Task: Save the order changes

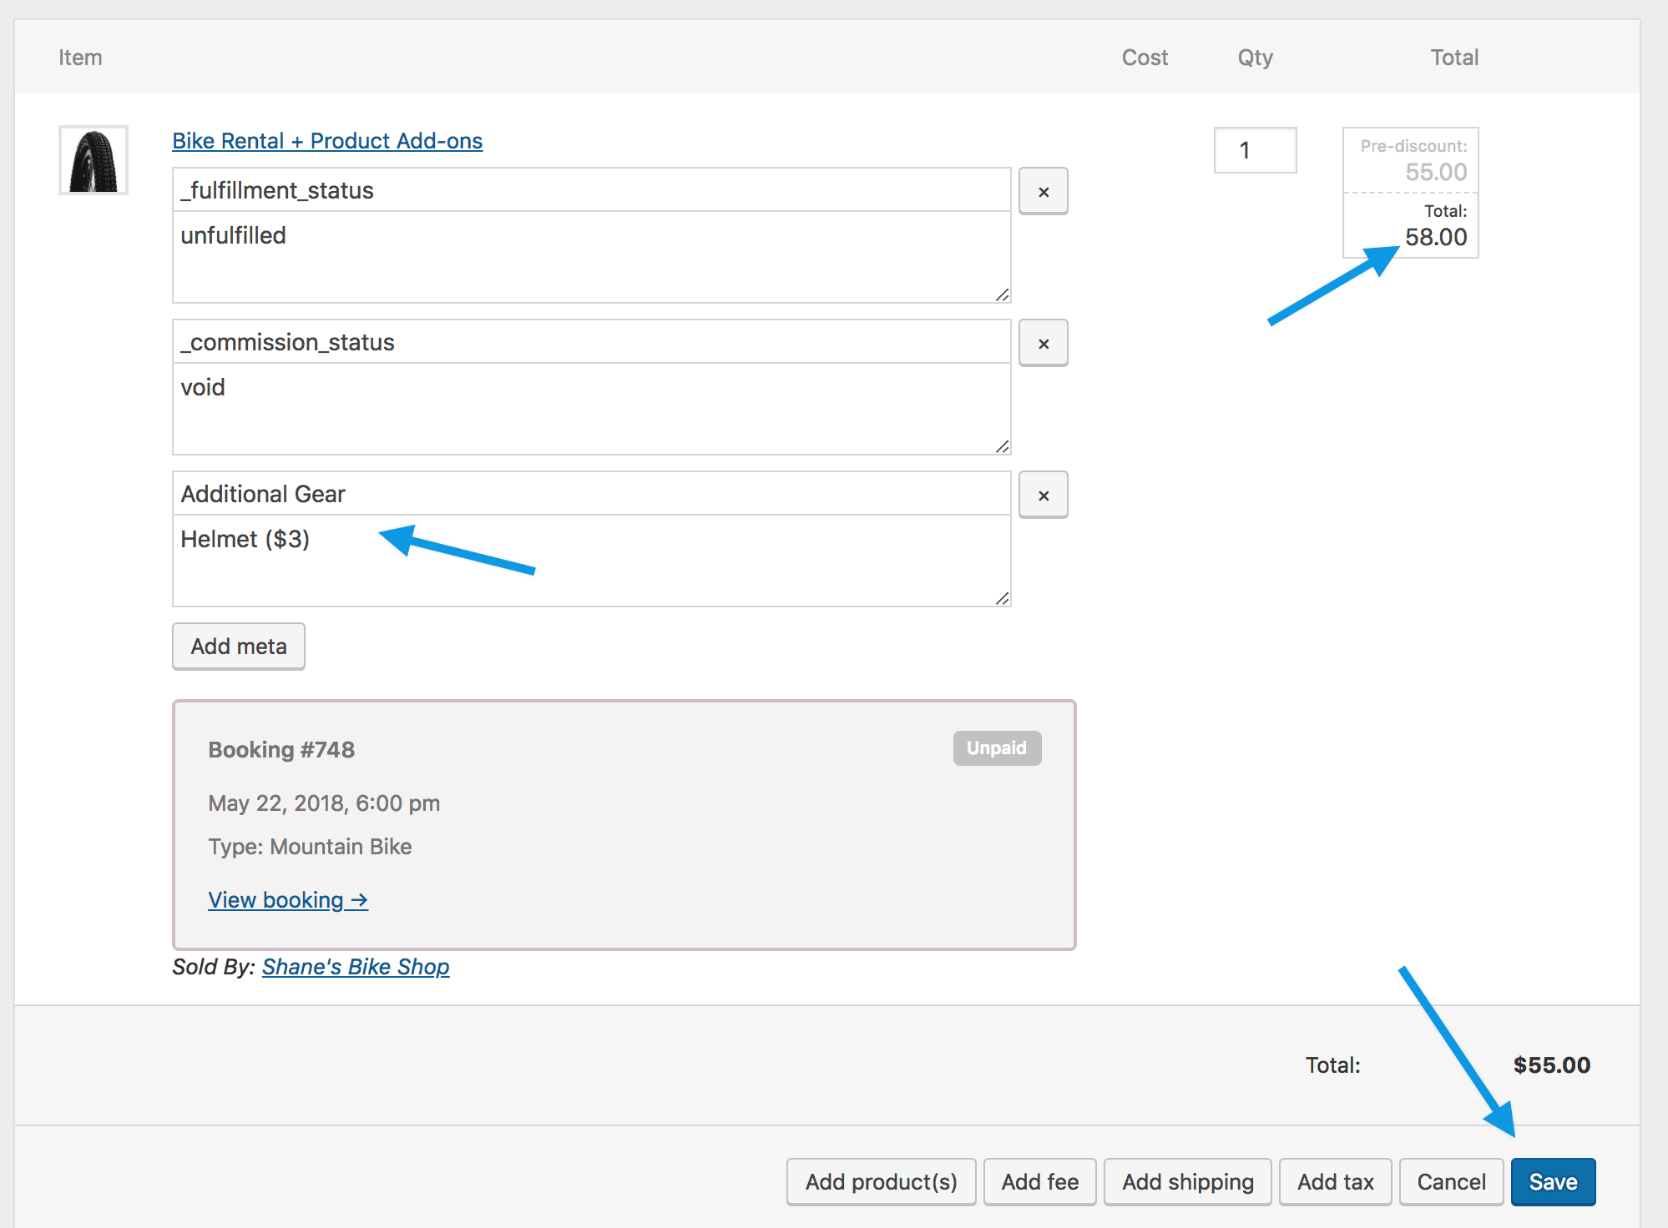Action: (x=1553, y=1181)
